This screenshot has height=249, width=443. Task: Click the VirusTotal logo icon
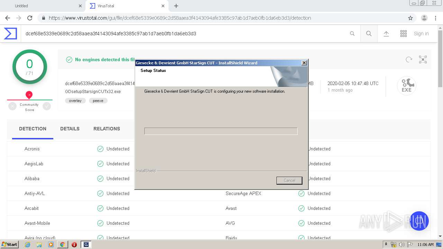(x=10, y=34)
